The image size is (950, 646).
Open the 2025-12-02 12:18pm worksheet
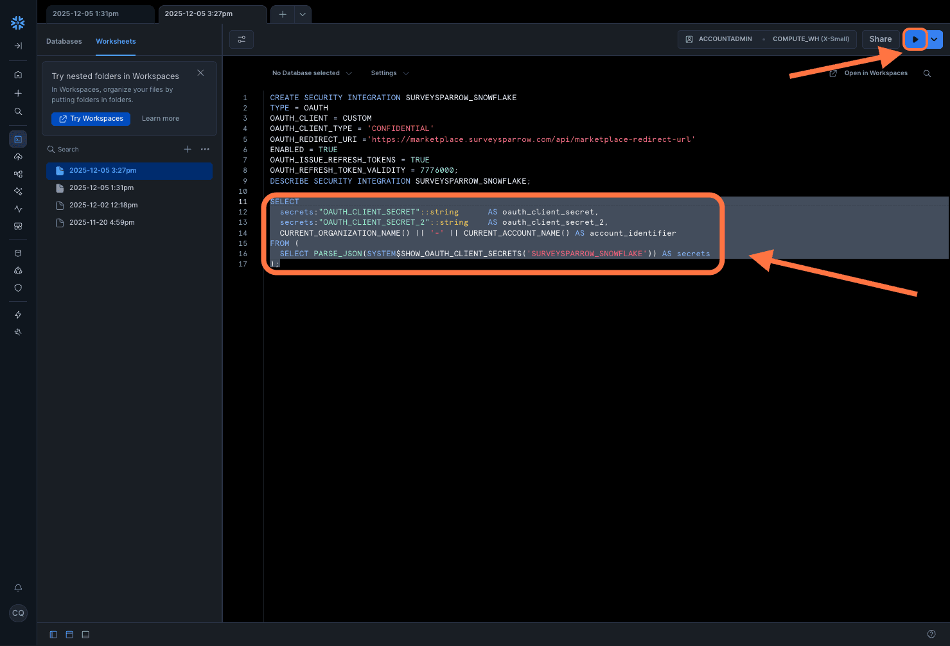tap(103, 205)
